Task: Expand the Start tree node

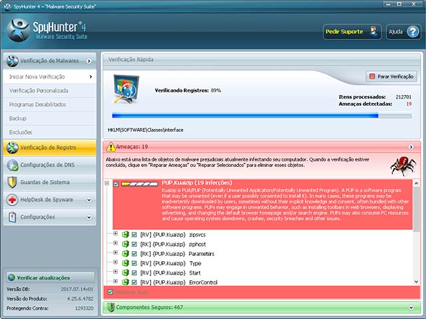Action: click(x=115, y=272)
